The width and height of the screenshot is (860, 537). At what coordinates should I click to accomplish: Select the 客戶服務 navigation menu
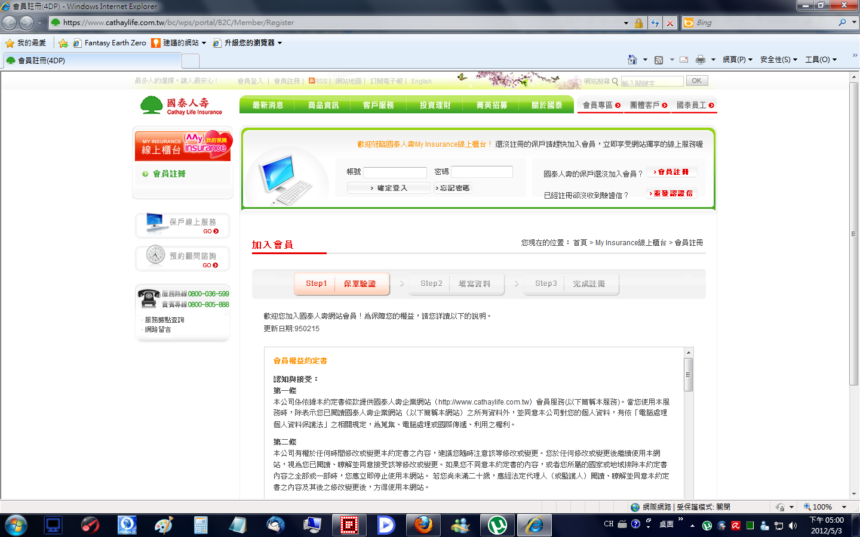pos(379,105)
